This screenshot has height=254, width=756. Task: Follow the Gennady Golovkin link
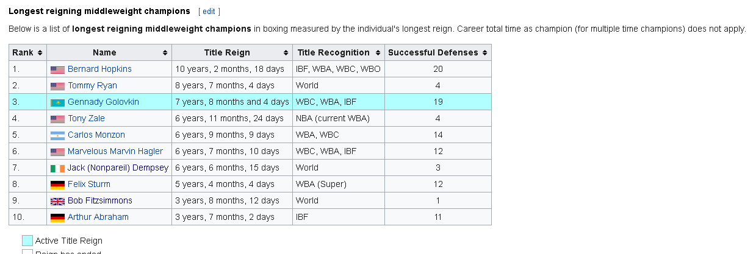103,102
